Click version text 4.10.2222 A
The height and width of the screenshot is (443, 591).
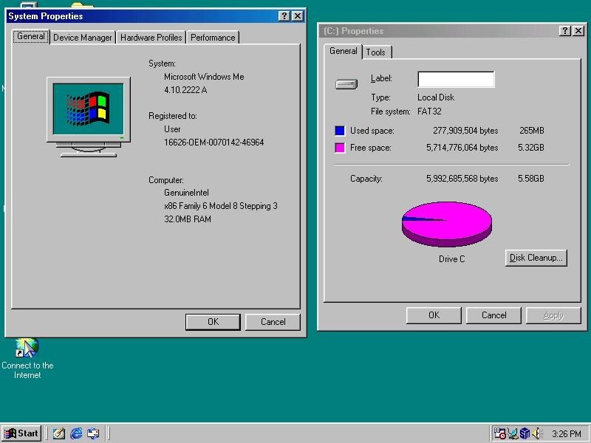click(x=185, y=90)
